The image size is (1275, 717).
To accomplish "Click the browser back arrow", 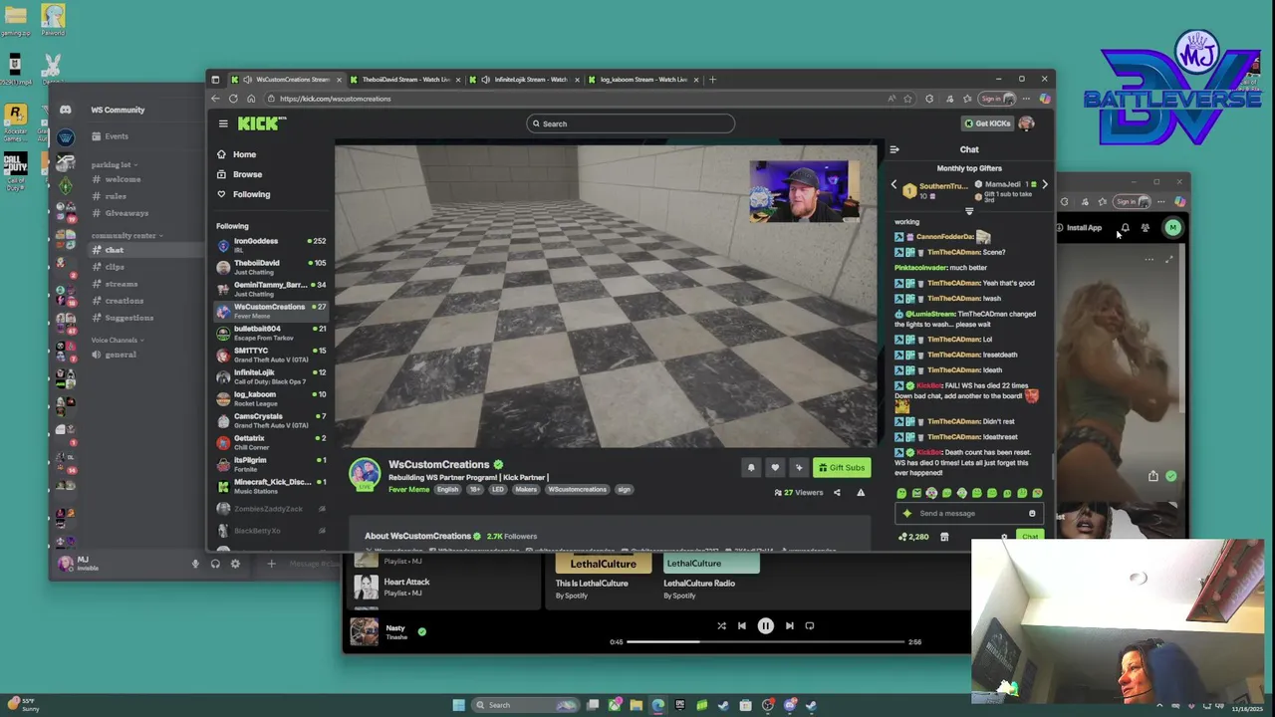I will point(215,99).
